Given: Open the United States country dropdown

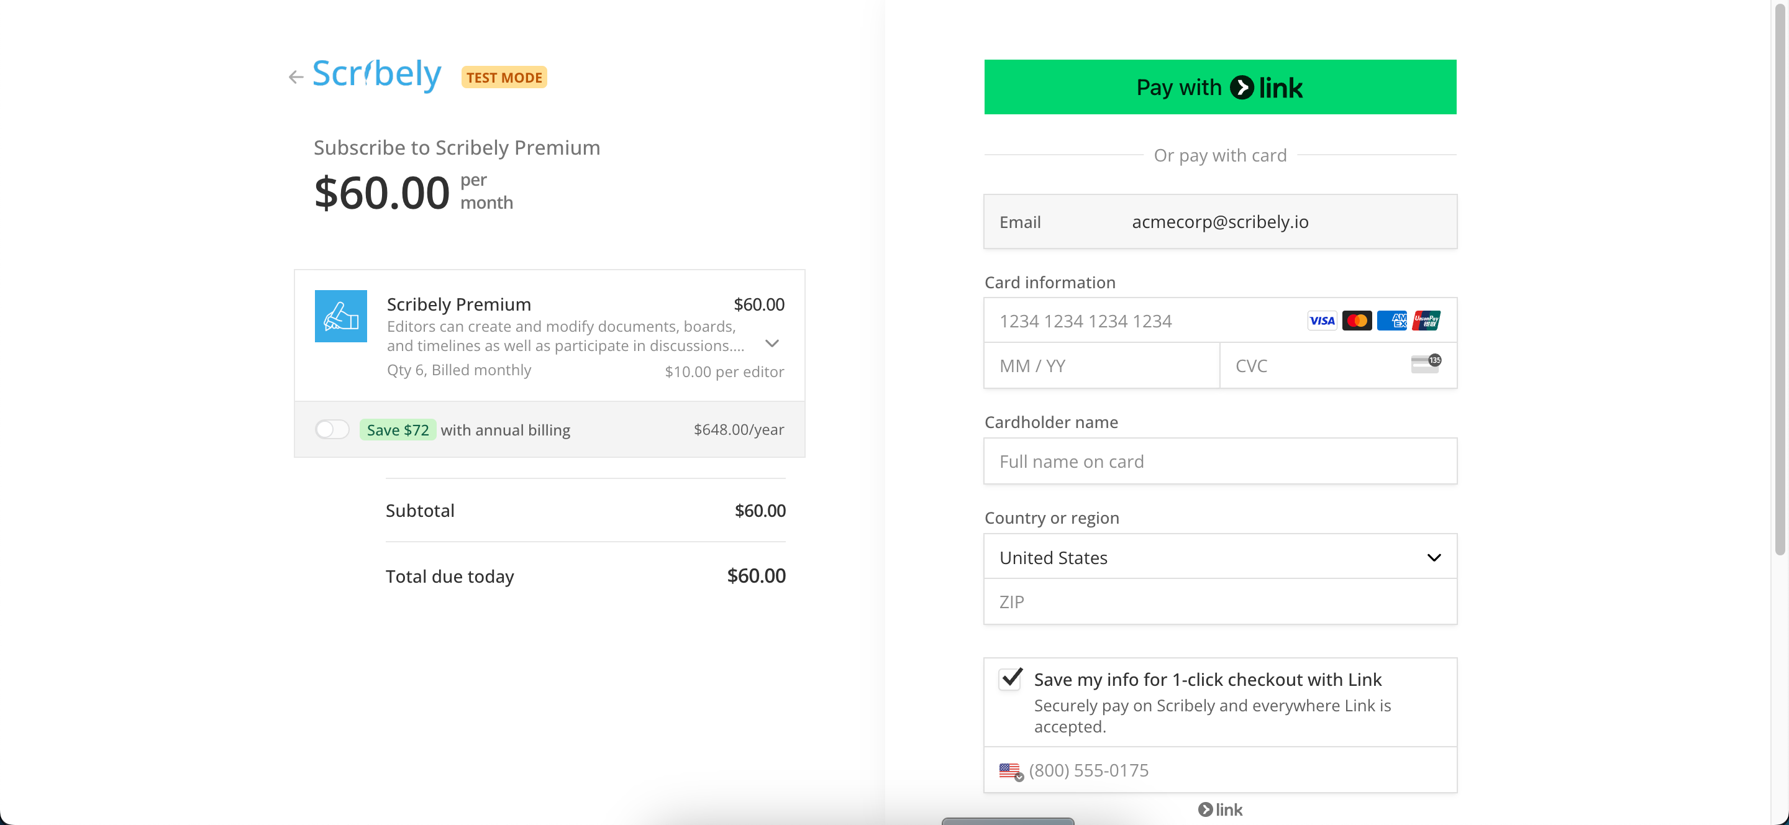Looking at the screenshot, I should click(1219, 557).
